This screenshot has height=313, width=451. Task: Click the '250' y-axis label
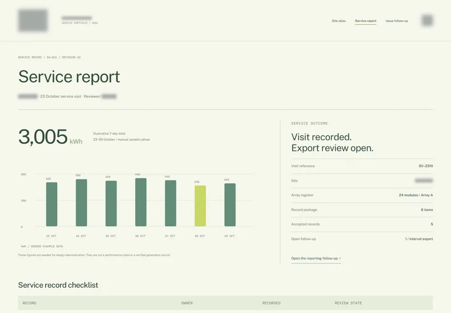(23, 201)
